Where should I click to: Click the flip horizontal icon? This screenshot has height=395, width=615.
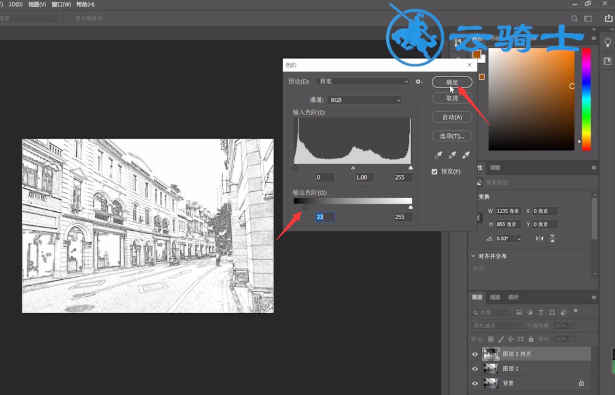[539, 238]
